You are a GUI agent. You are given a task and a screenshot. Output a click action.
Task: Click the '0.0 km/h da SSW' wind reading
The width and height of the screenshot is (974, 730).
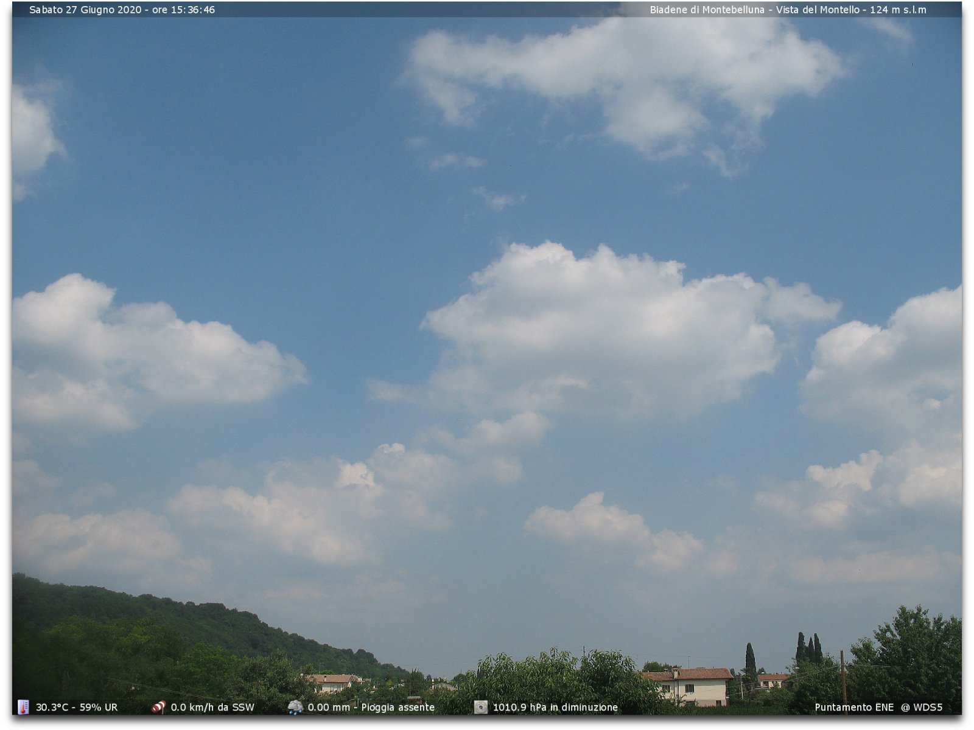click(212, 707)
